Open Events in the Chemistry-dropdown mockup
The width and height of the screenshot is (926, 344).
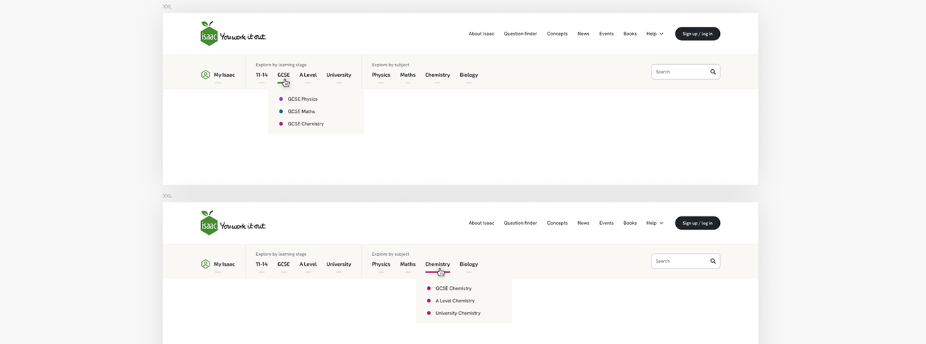point(606,223)
